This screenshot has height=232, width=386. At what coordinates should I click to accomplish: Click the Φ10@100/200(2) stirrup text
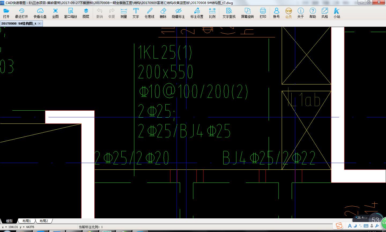pyautogui.click(x=193, y=91)
